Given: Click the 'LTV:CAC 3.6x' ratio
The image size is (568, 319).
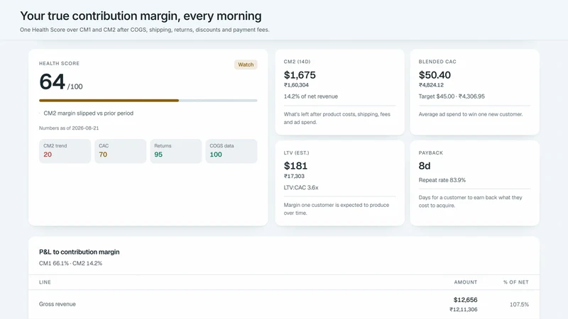Looking at the screenshot, I should coord(301,188).
